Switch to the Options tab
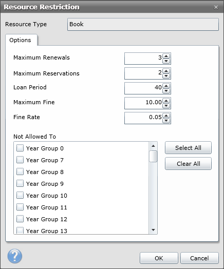 click(20, 40)
